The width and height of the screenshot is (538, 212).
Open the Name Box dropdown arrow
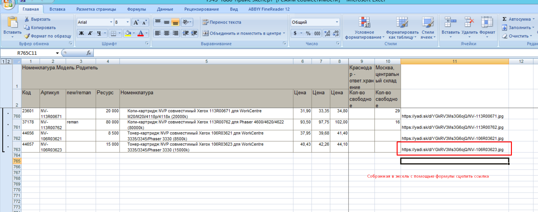click(x=57, y=53)
